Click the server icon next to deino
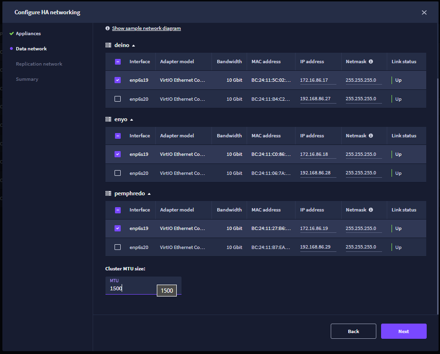Screen dimensions: 440x354 coord(108,45)
